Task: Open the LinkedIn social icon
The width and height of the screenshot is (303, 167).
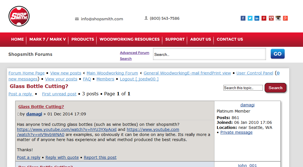Action: [257, 18]
